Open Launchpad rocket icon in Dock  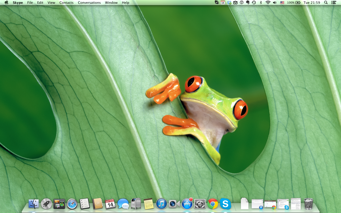pos(46,204)
